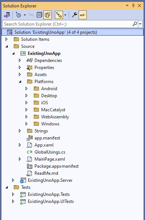The height and width of the screenshot is (220, 145).
Task: Click the ExistingUnoApp.UITests test project icon
Action: (23, 201)
